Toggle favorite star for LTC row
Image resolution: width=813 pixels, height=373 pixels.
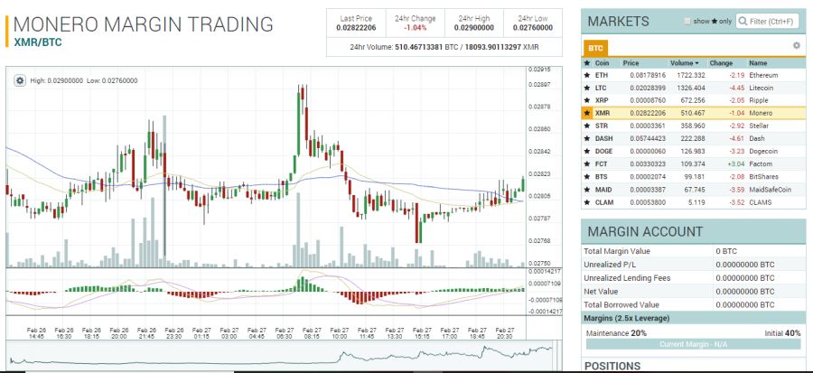tap(587, 89)
